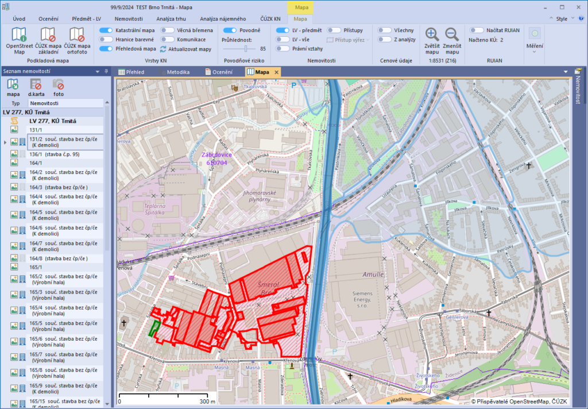
Task: Open Analýza trhu ribbon tab
Action: [x=171, y=19]
